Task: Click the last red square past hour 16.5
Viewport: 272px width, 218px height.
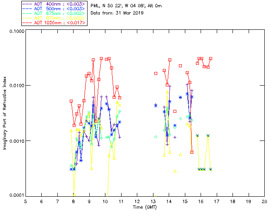Action: 211,59
